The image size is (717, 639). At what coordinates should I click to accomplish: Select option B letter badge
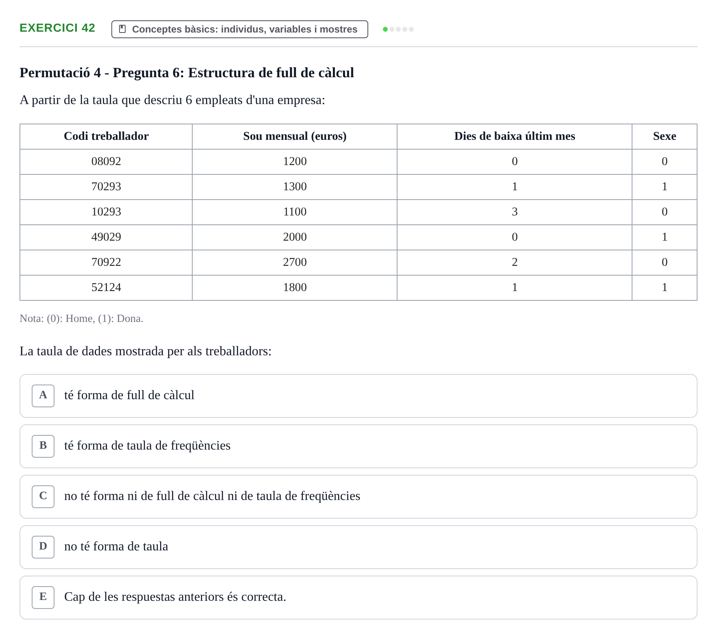click(x=43, y=446)
